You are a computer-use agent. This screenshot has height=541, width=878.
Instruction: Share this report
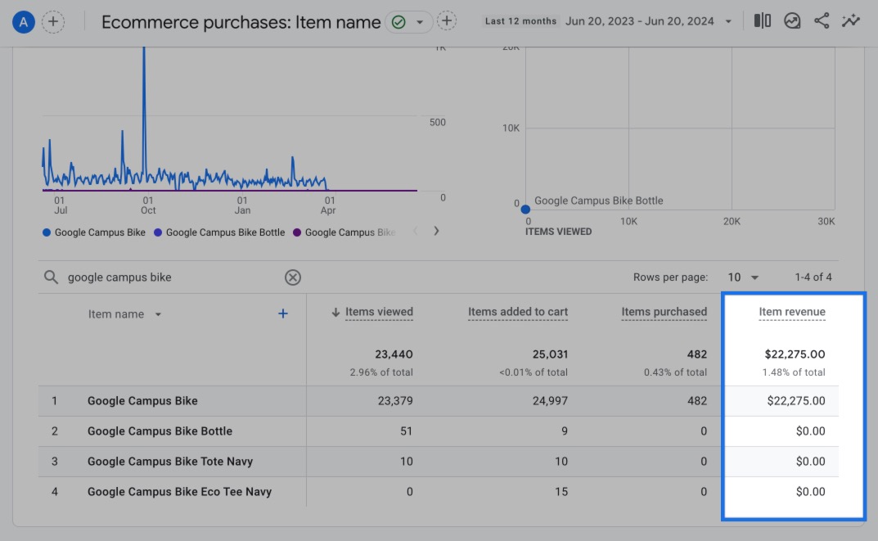tap(822, 21)
